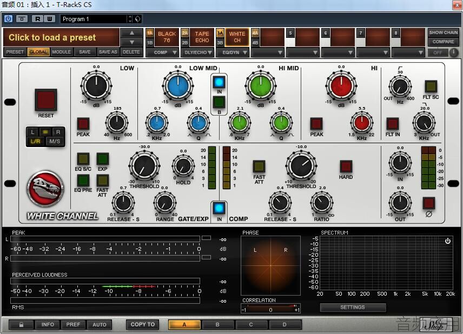
Task: Click the gate THRESHOLD knob
Action: click(x=144, y=166)
